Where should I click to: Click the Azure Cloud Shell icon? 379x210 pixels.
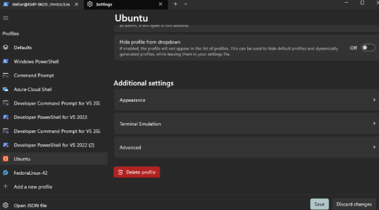pyautogui.click(x=6, y=90)
